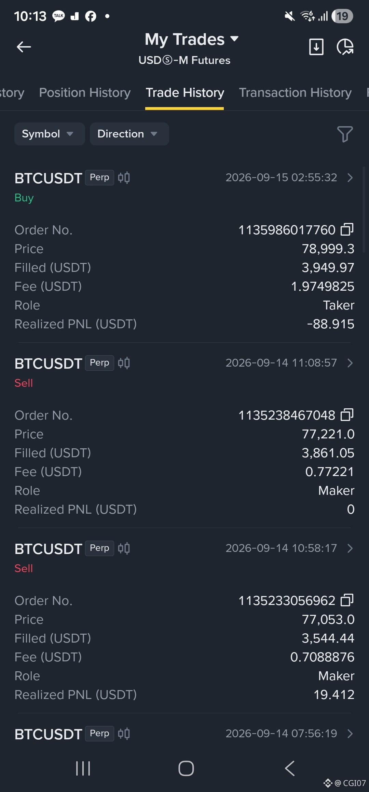
Task: Expand details of the 02:55:32 trade
Action: [350, 177]
